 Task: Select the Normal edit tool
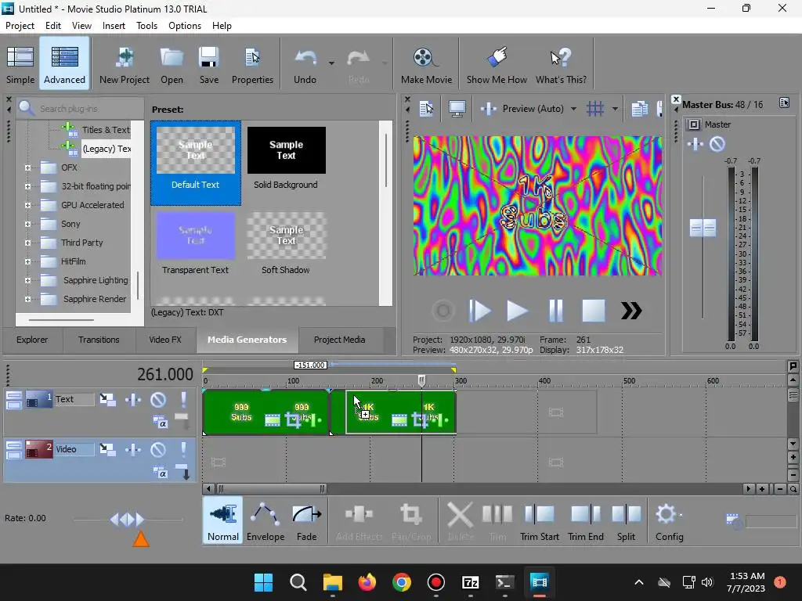click(x=222, y=520)
